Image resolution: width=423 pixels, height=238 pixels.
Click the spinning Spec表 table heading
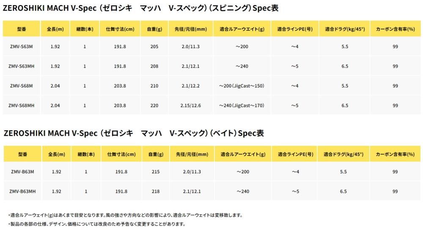(141, 8)
